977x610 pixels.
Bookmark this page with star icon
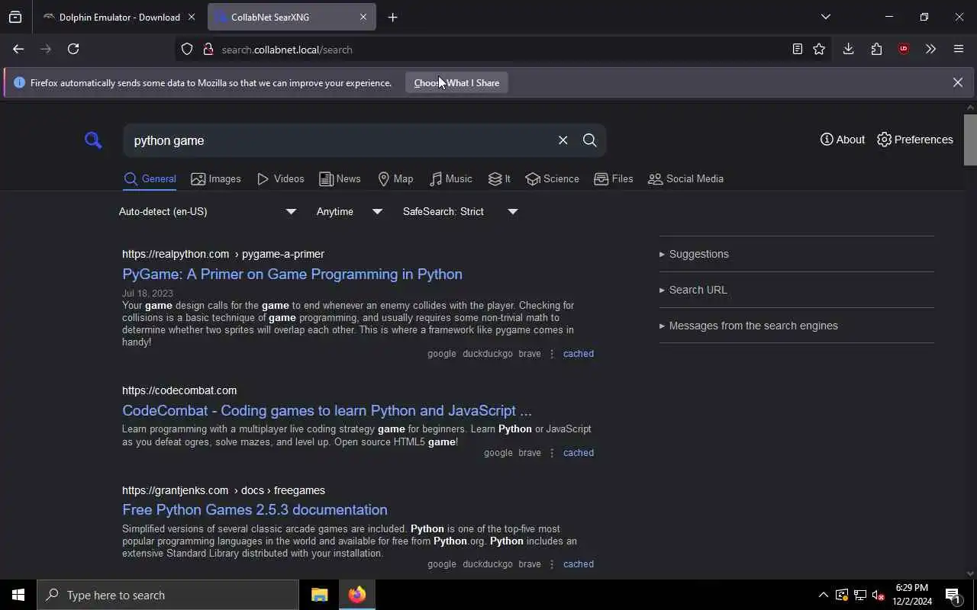pos(819,49)
